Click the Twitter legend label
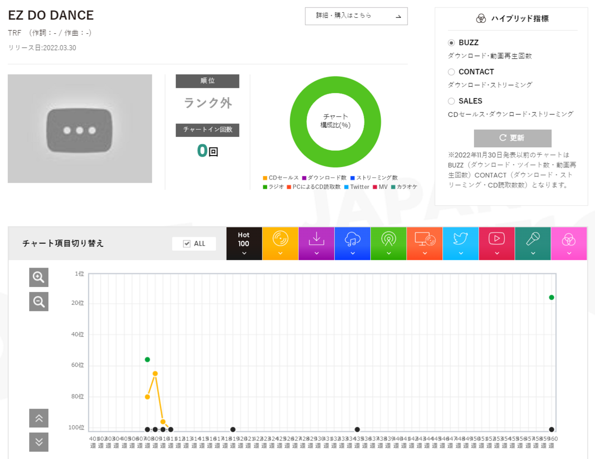Viewport: 595px width, 459px height. 360,187
